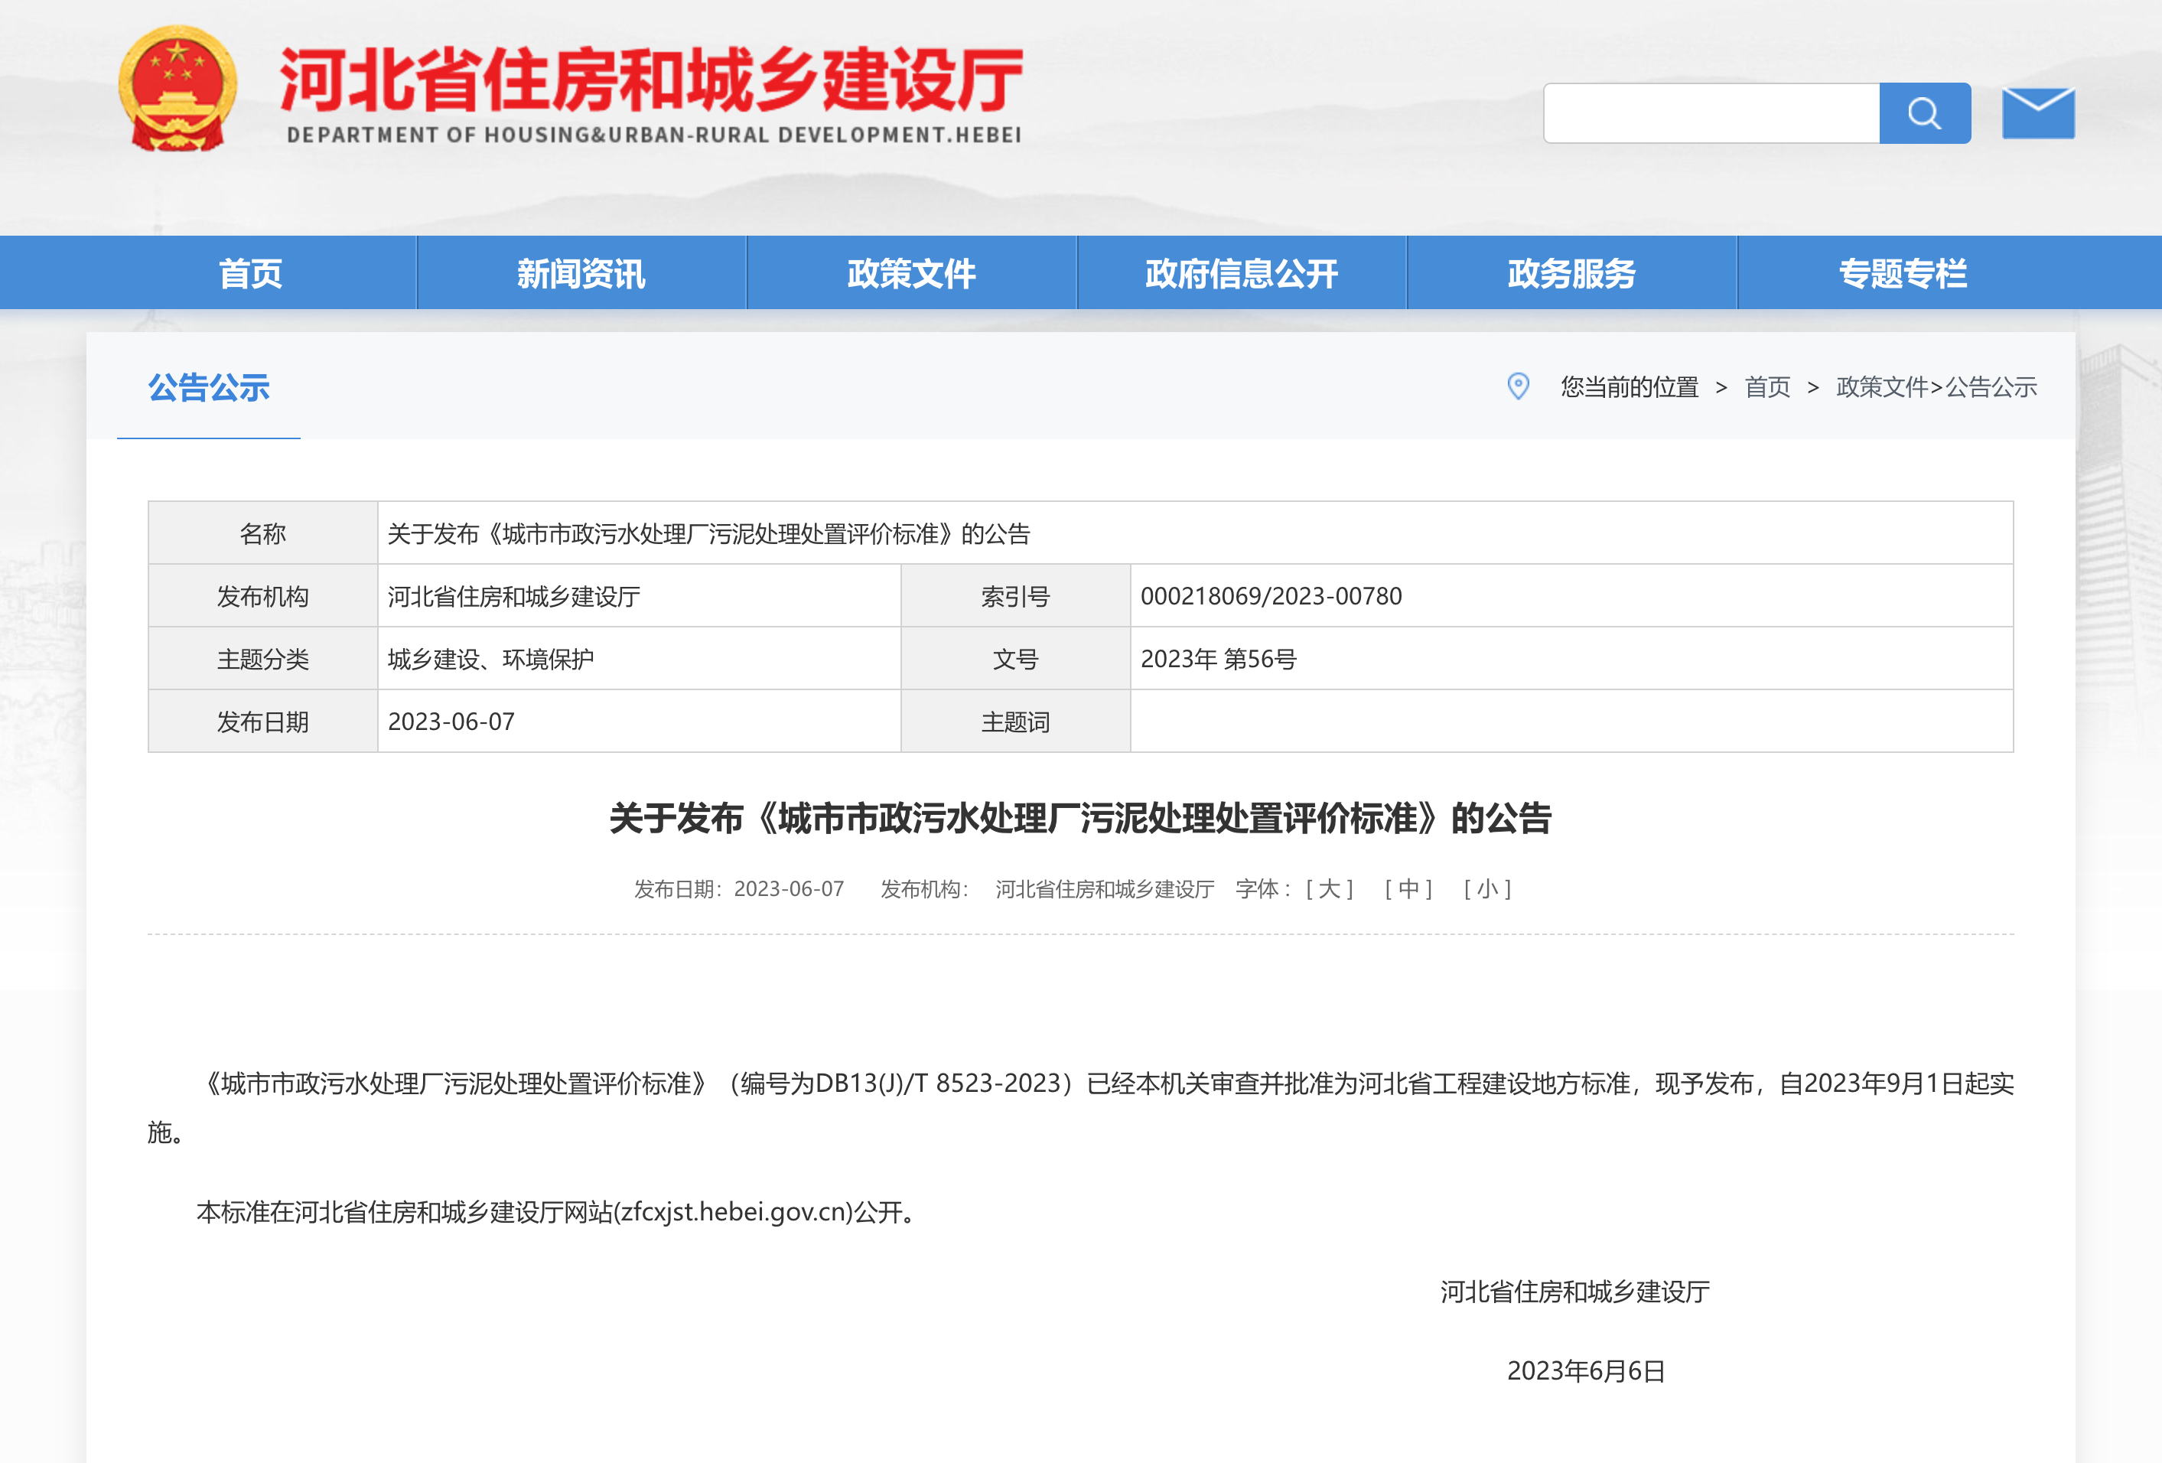Open the 新闻资讯 navigation menu
The image size is (2162, 1463).
pyautogui.click(x=581, y=272)
